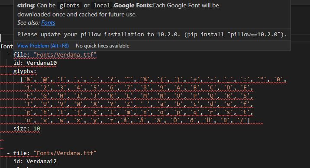Click the id: Verdana10 line
310x168 pixels.
pos(35,63)
